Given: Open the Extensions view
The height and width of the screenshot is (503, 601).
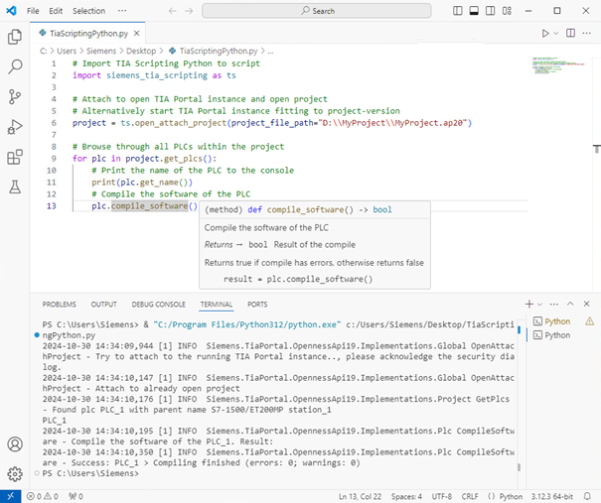Looking at the screenshot, I should coord(15,157).
